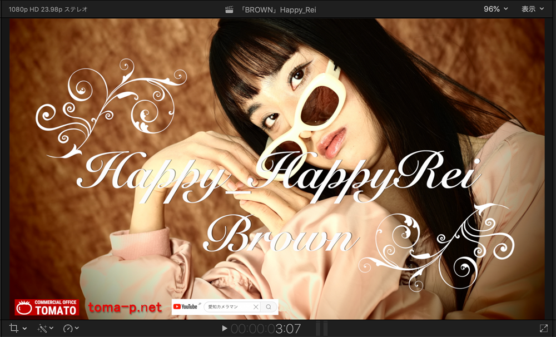This screenshot has height=337, width=556.
Task: Open the 96% zoom level dropdown
Action: (x=496, y=9)
